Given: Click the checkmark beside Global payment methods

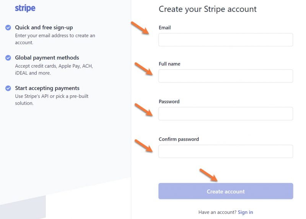Looking at the screenshot, I should pos(8,58).
